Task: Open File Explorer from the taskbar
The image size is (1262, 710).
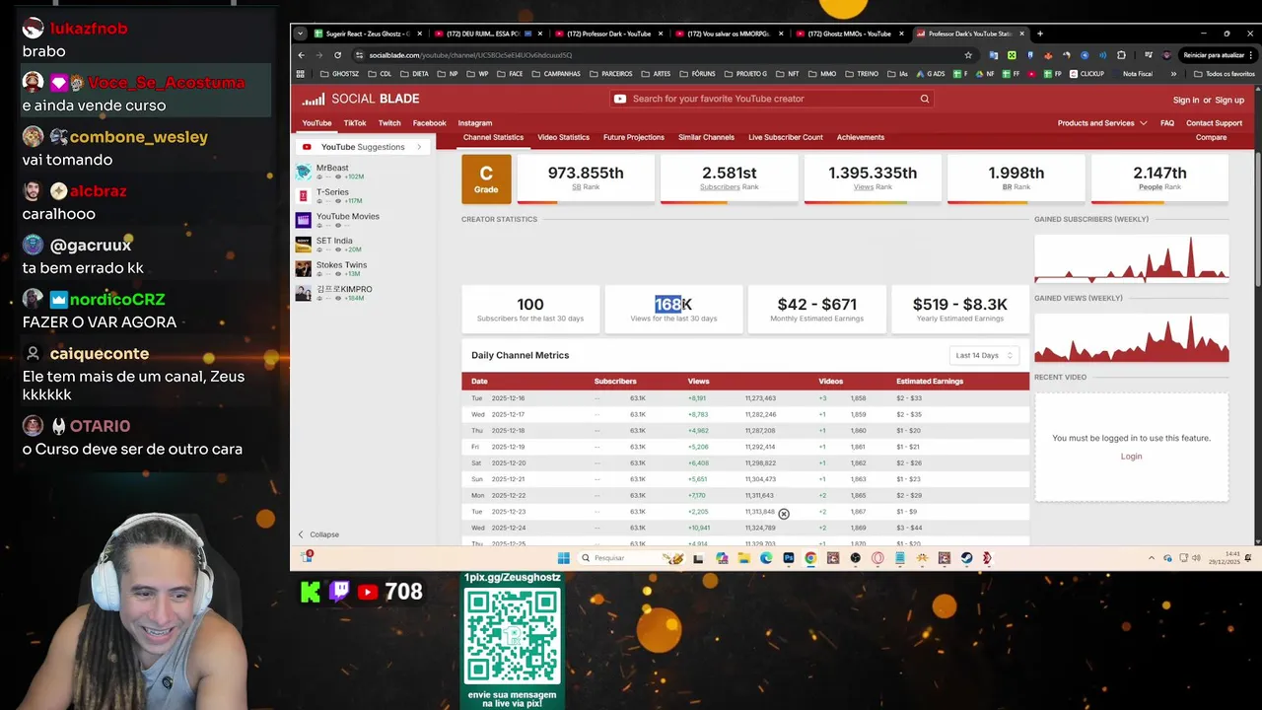Action: coord(744,558)
